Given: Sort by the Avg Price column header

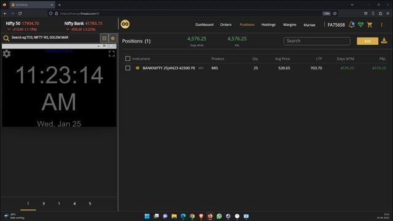Looking at the screenshot, I should (282, 59).
